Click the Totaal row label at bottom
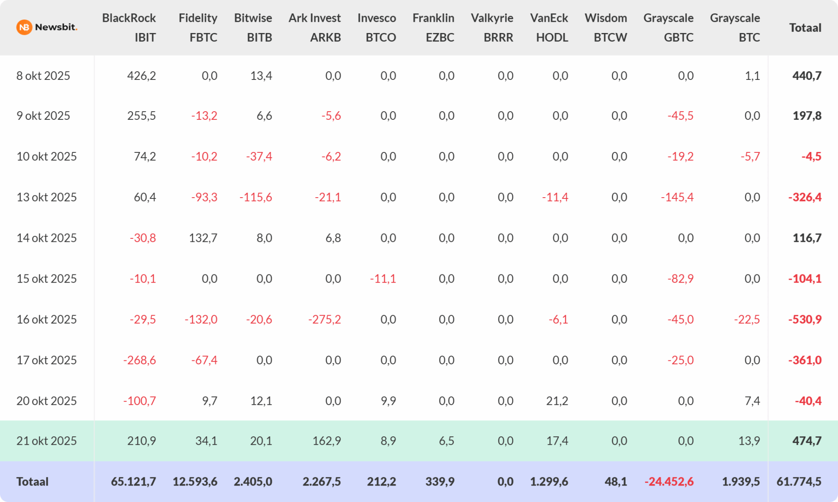 point(33,482)
